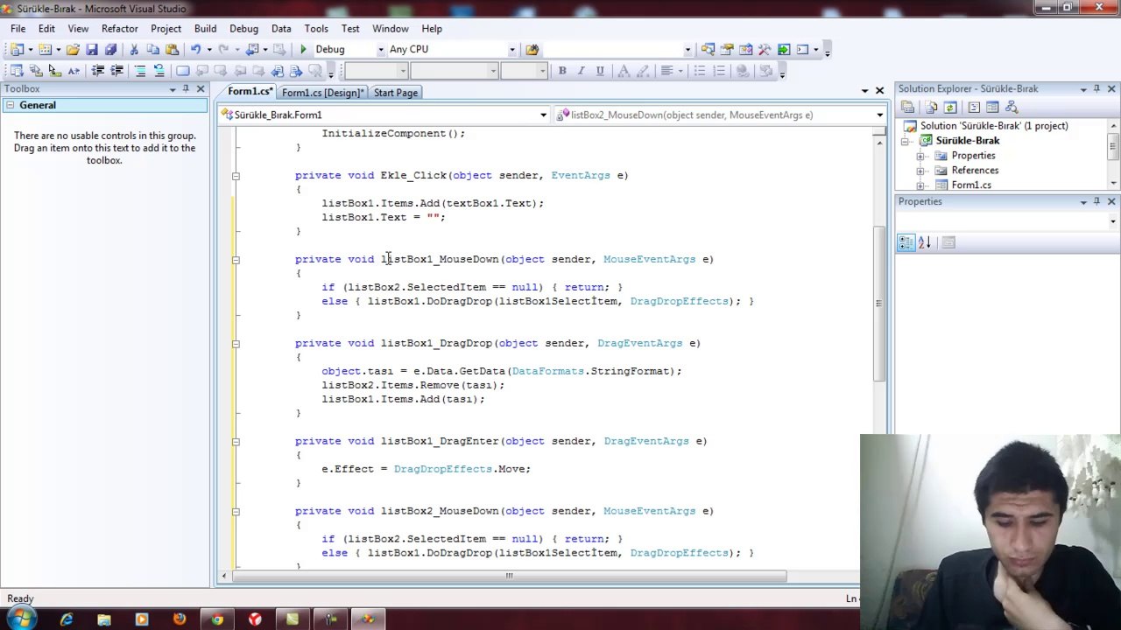
Task: Uncomment the selected lines
Action: [x=159, y=71]
